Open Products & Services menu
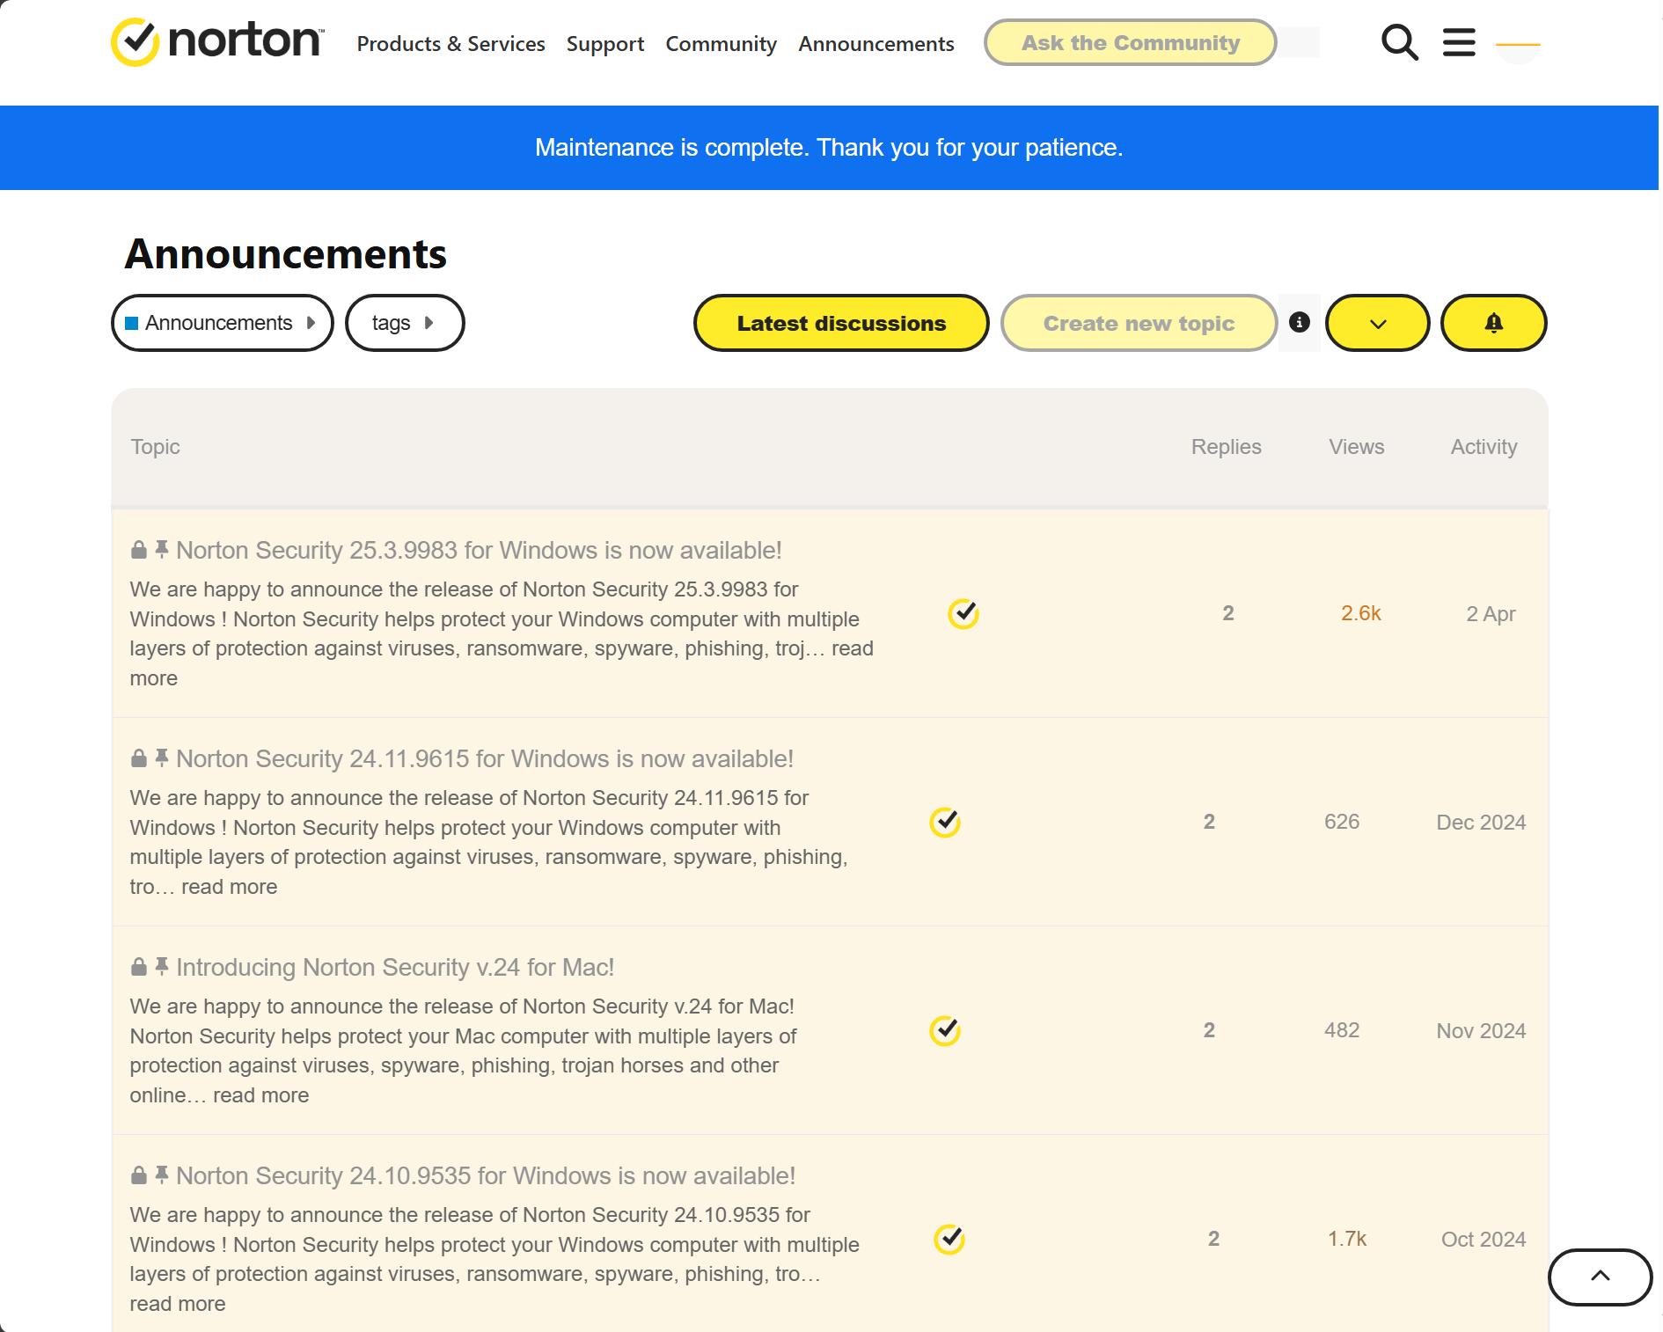Image resolution: width=1663 pixels, height=1332 pixels. coord(451,44)
